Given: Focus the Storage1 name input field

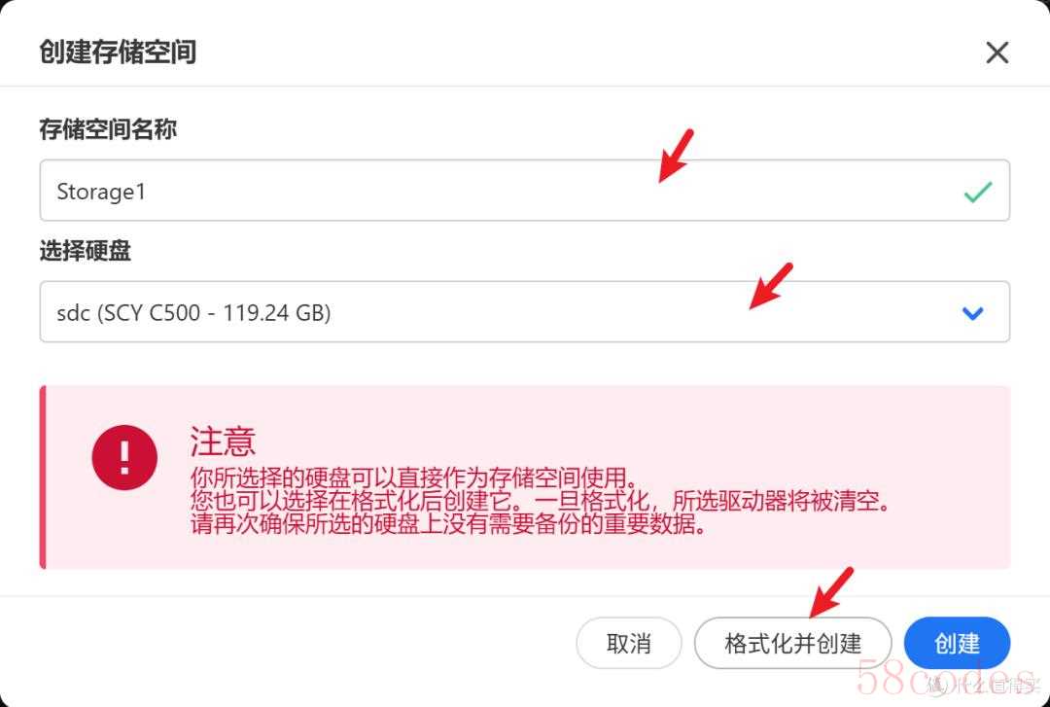Looking at the screenshot, I should coord(524,191).
